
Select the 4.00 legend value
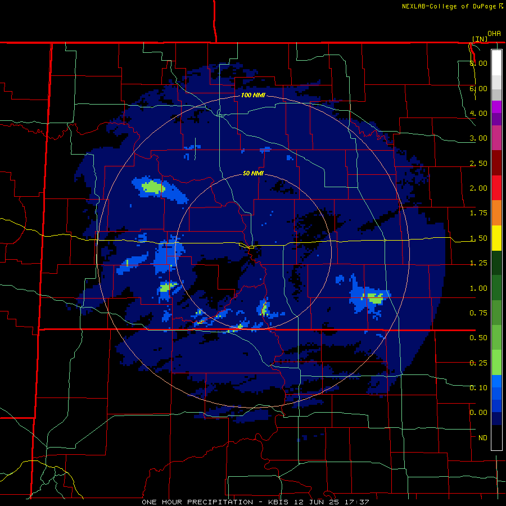(x=478, y=113)
